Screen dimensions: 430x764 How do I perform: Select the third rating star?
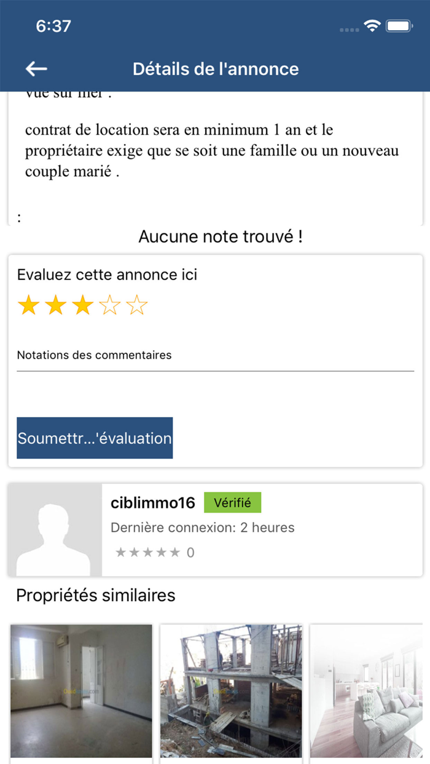[x=82, y=305]
